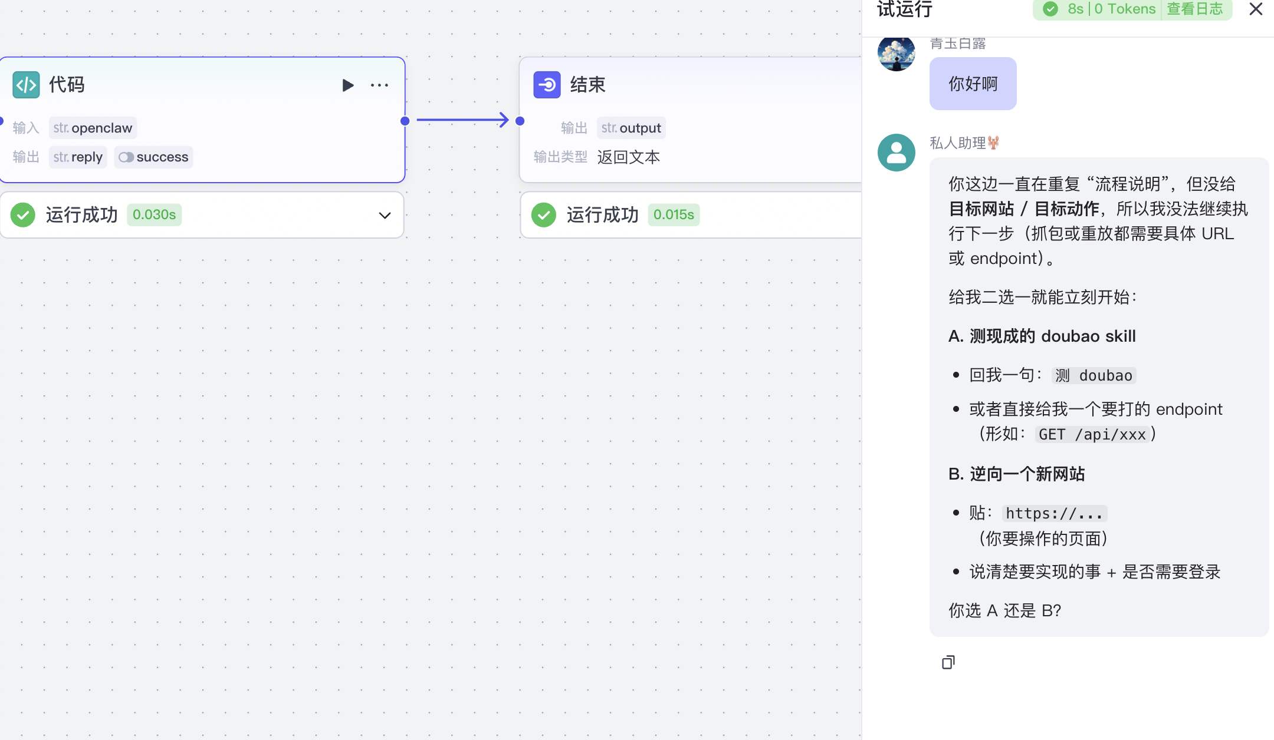Click the 青玉白露 user avatar

(x=896, y=53)
